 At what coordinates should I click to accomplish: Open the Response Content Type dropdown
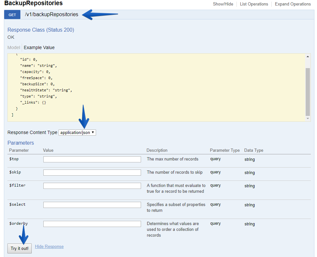coord(77,132)
